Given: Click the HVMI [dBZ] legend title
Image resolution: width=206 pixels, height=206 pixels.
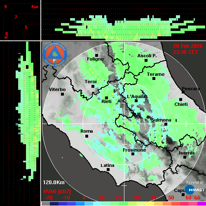Looking at the screenshot, I should pyautogui.click(x=57, y=192).
